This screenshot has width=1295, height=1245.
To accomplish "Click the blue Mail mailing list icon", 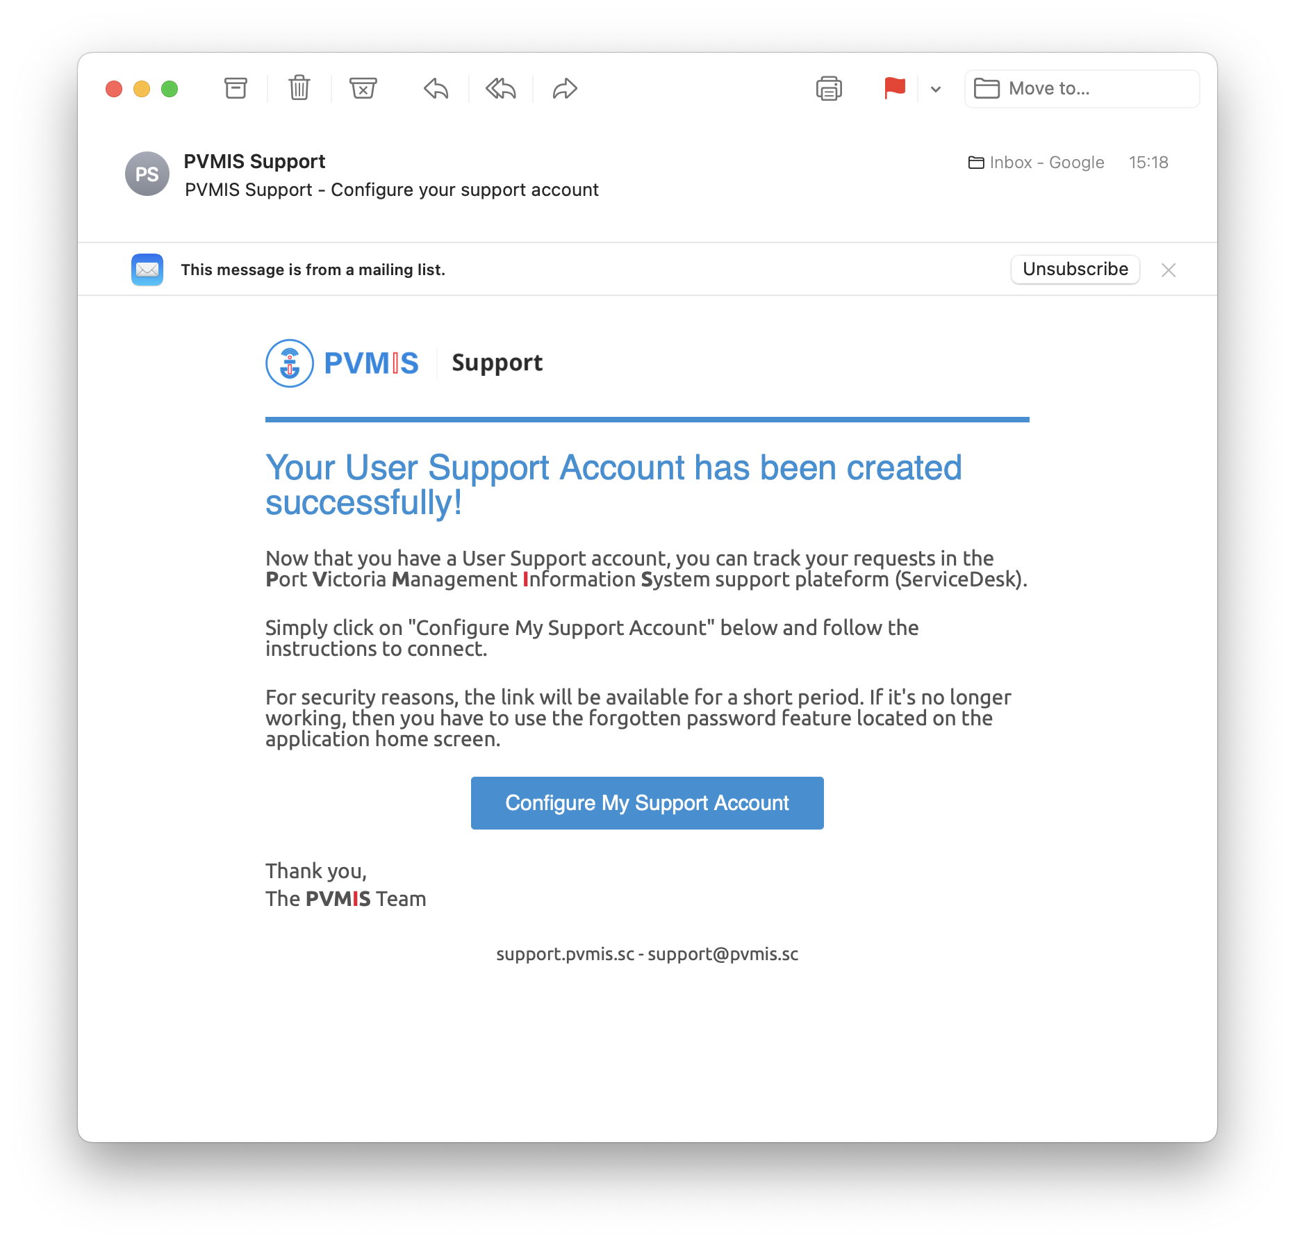I will 147,270.
